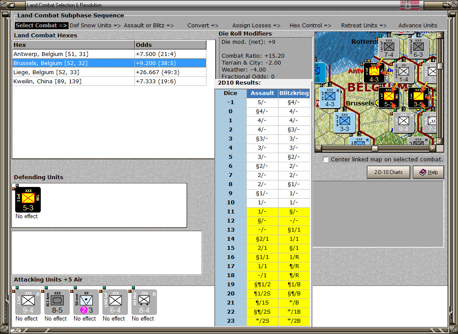Select the LXXI Inf 6-4 attacking unit
Viewport: 458px width, 334px height.
[115, 302]
